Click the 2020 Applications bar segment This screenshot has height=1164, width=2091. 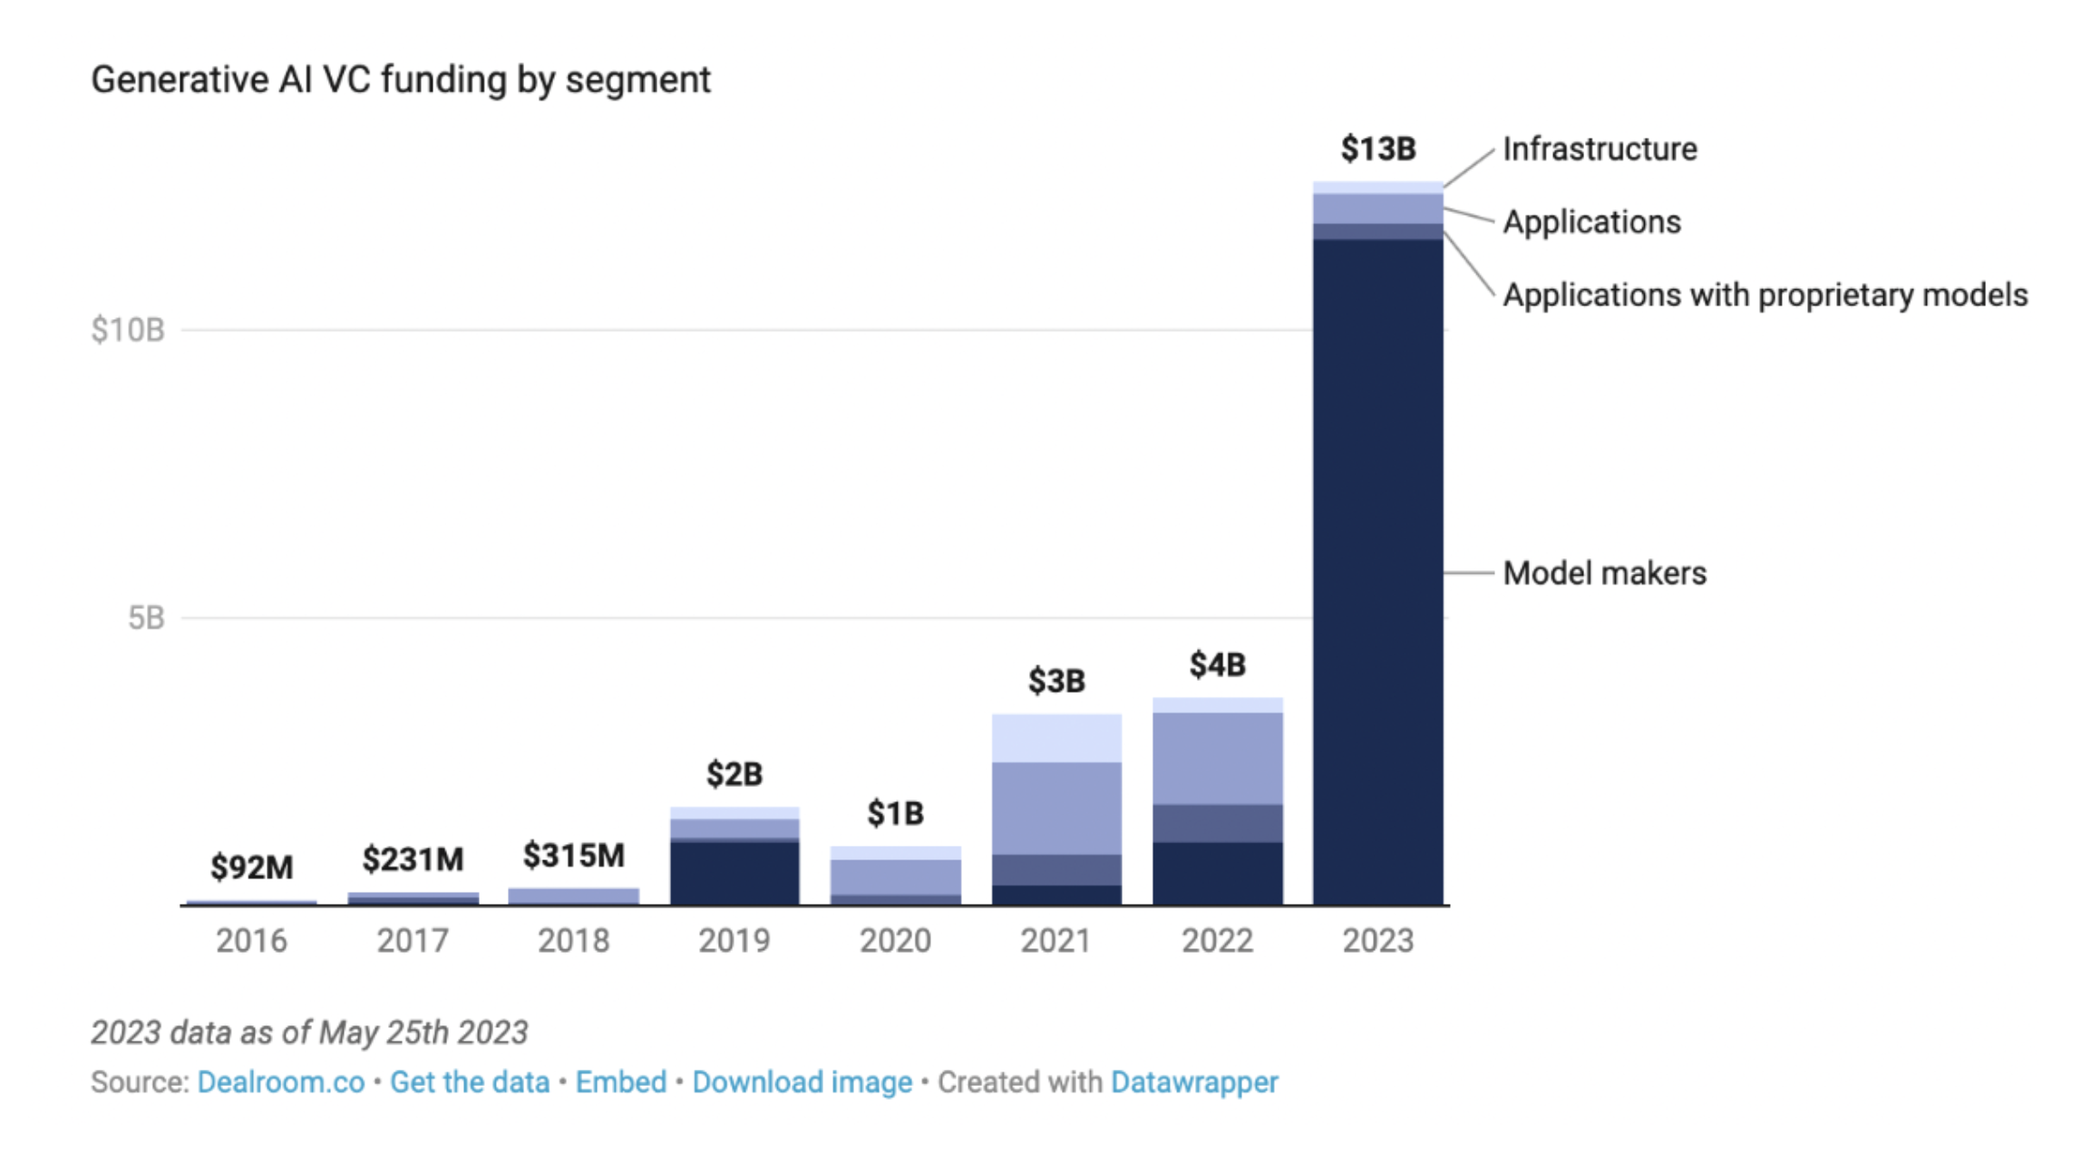point(895,877)
